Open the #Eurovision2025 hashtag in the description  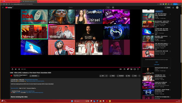click(28, 80)
